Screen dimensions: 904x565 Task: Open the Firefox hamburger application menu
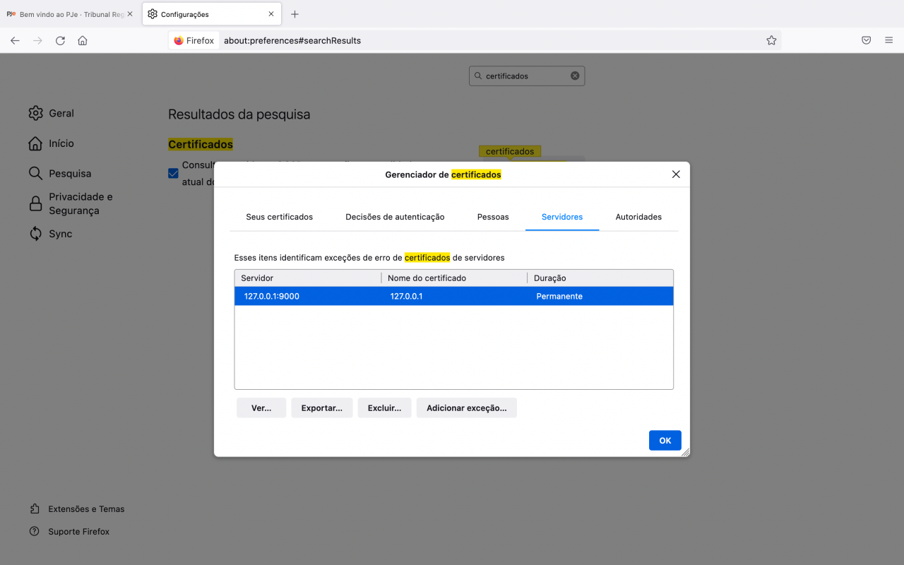pyautogui.click(x=888, y=40)
